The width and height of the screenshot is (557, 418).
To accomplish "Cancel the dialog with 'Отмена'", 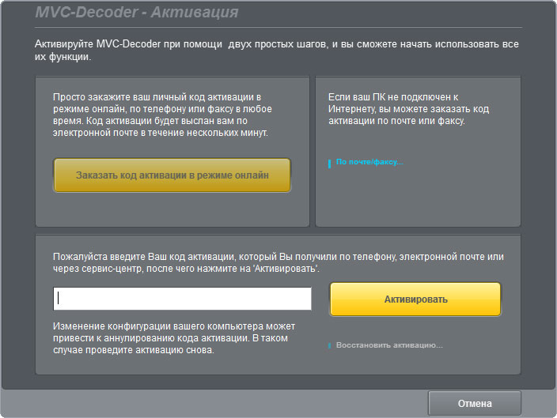I will [x=475, y=404].
